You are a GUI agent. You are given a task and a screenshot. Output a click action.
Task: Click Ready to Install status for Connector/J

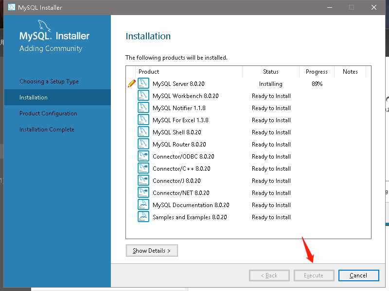pos(271,181)
